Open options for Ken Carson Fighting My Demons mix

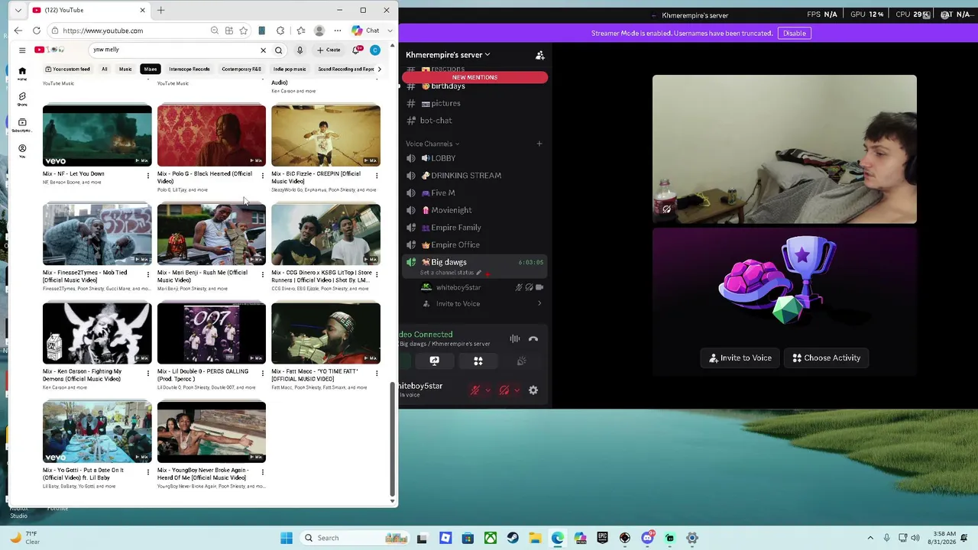(148, 374)
